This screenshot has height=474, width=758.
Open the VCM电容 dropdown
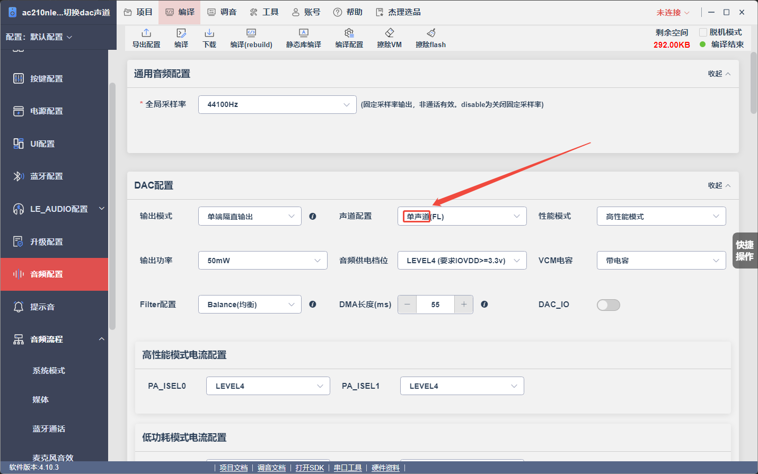(x=662, y=261)
